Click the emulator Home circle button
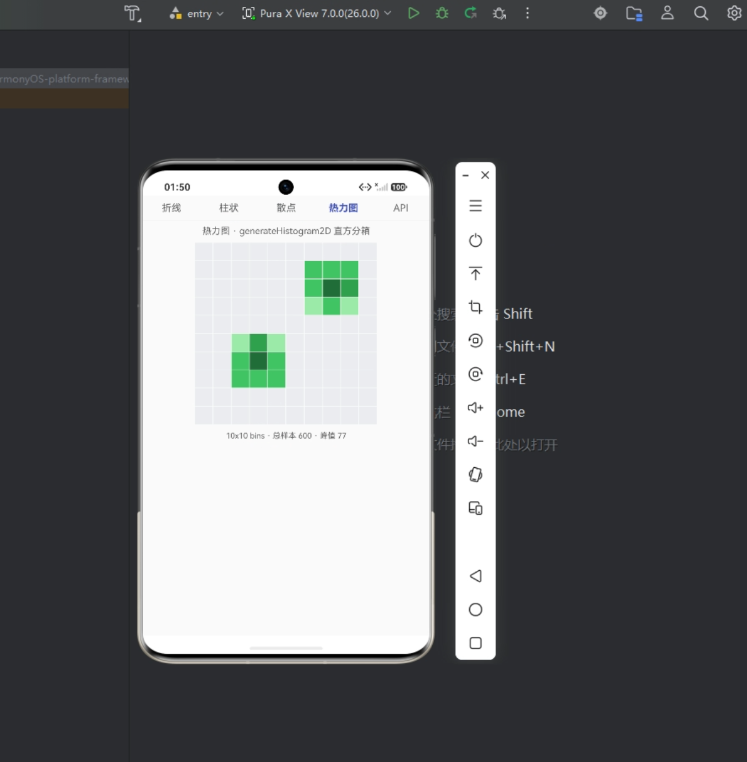Viewport: 747px width, 762px height. [x=475, y=610]
